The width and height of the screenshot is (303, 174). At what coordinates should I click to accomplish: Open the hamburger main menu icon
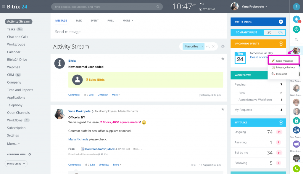point(4,7)
